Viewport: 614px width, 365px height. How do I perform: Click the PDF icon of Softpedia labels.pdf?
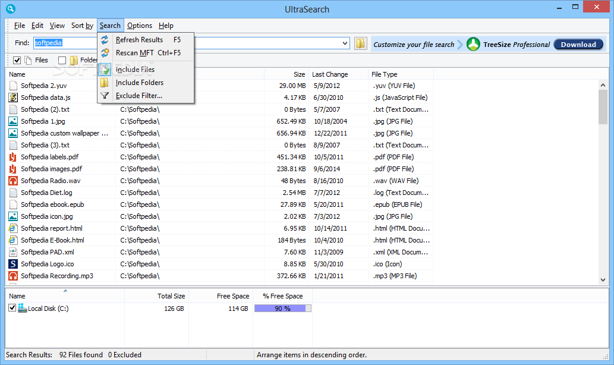13,157
